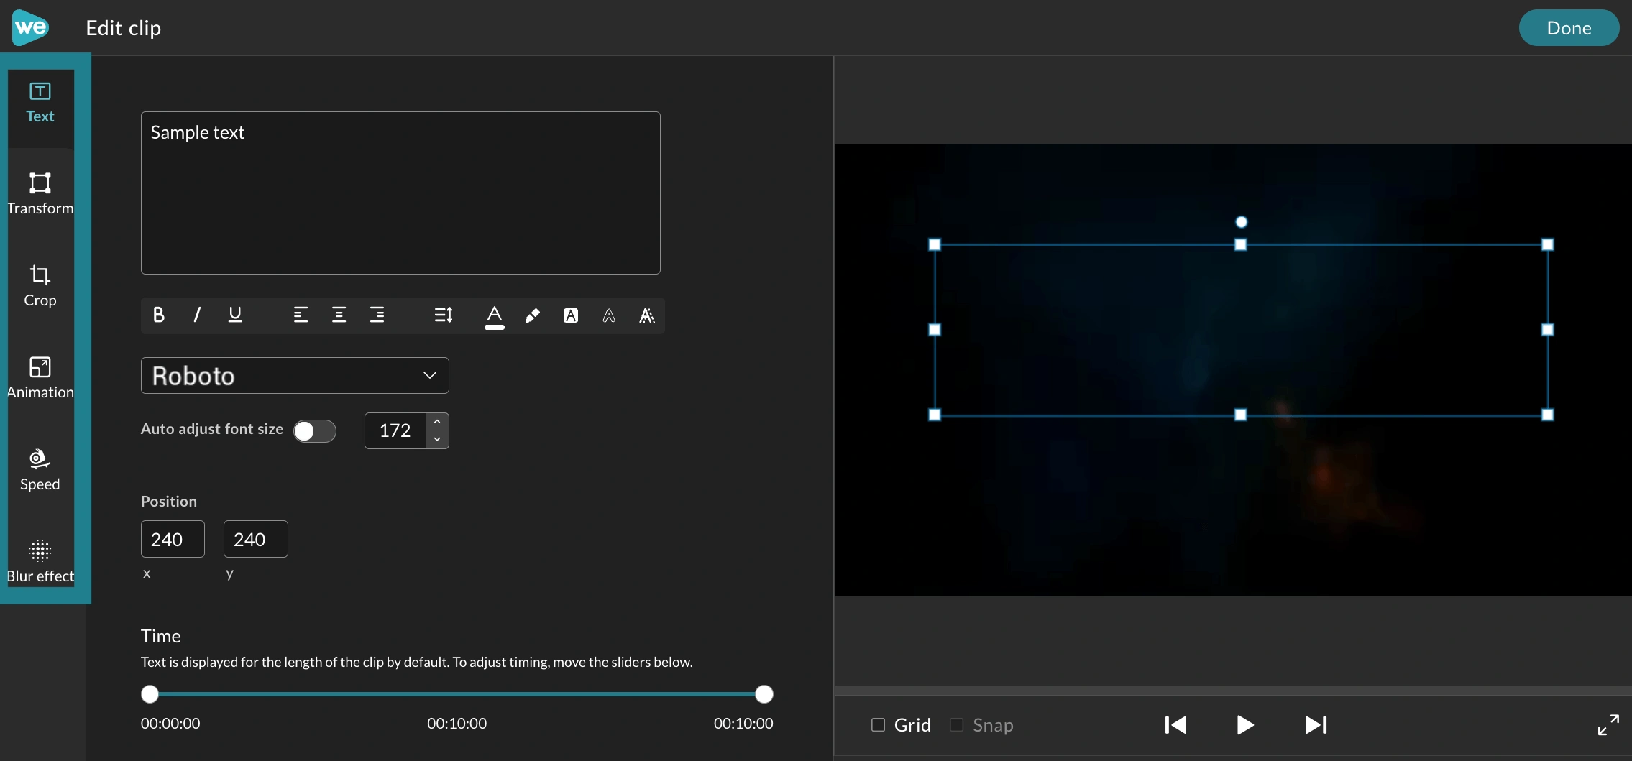Click the time slider end handle
The height and width of the screenshot is (761, 1632).
[x=764, y=693]
